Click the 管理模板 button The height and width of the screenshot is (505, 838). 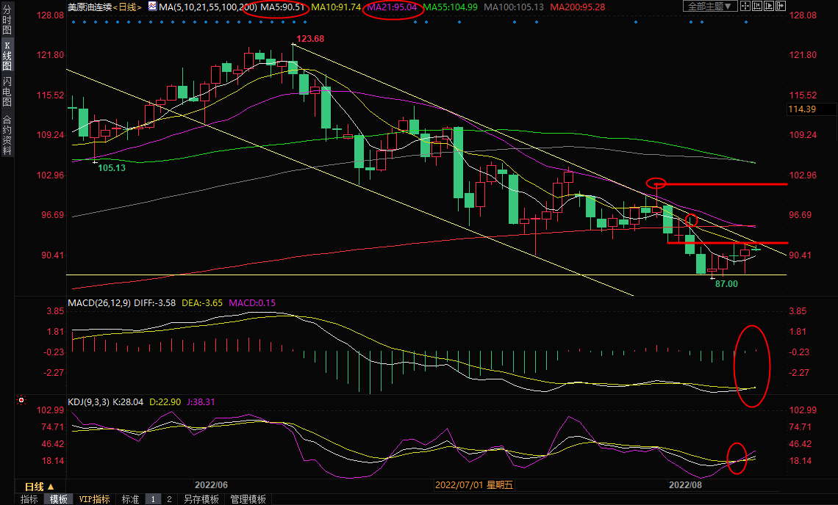pyautogui.click(x=248, y=499)
